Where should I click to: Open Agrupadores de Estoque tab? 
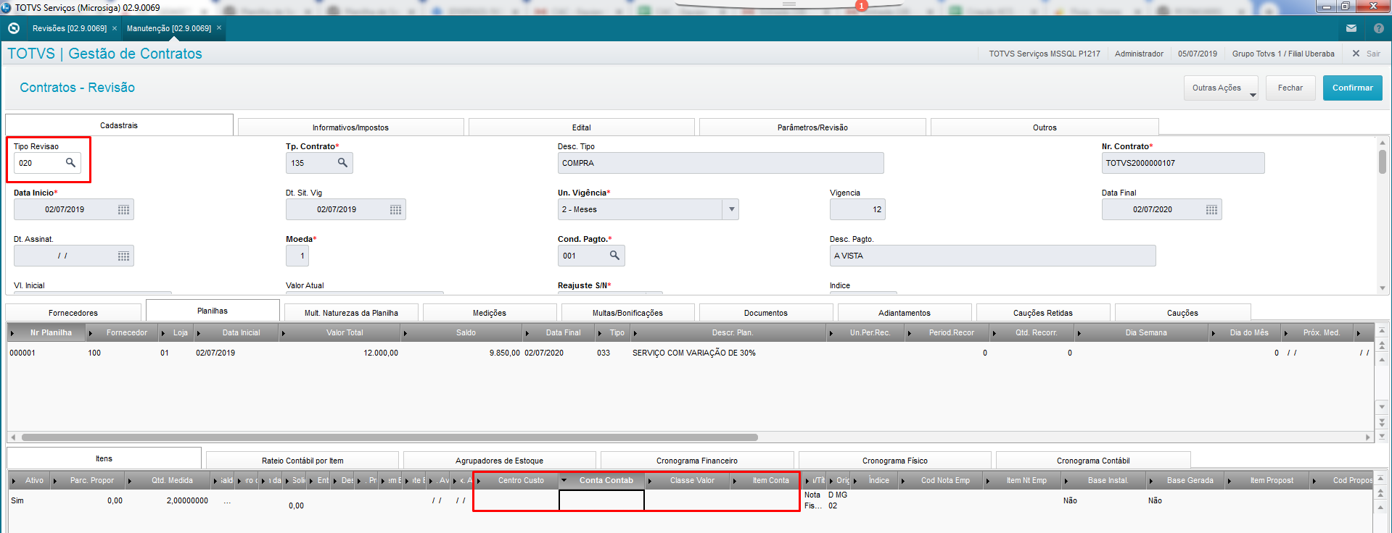point(499,461)
